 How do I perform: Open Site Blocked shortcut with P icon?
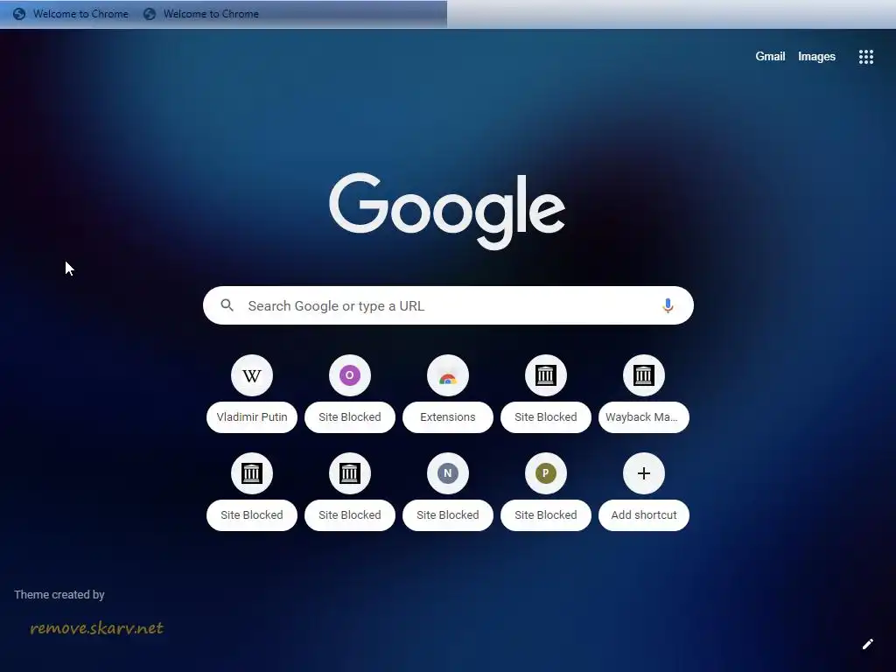[546, 492]
